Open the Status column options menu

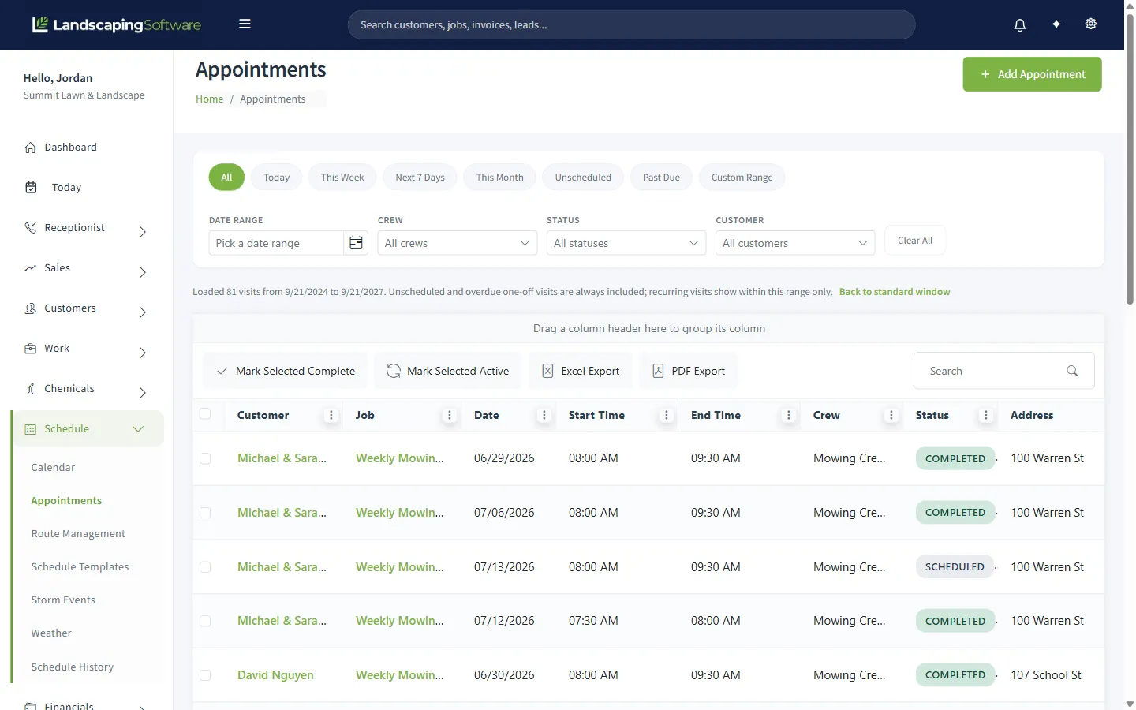point(985,415)
